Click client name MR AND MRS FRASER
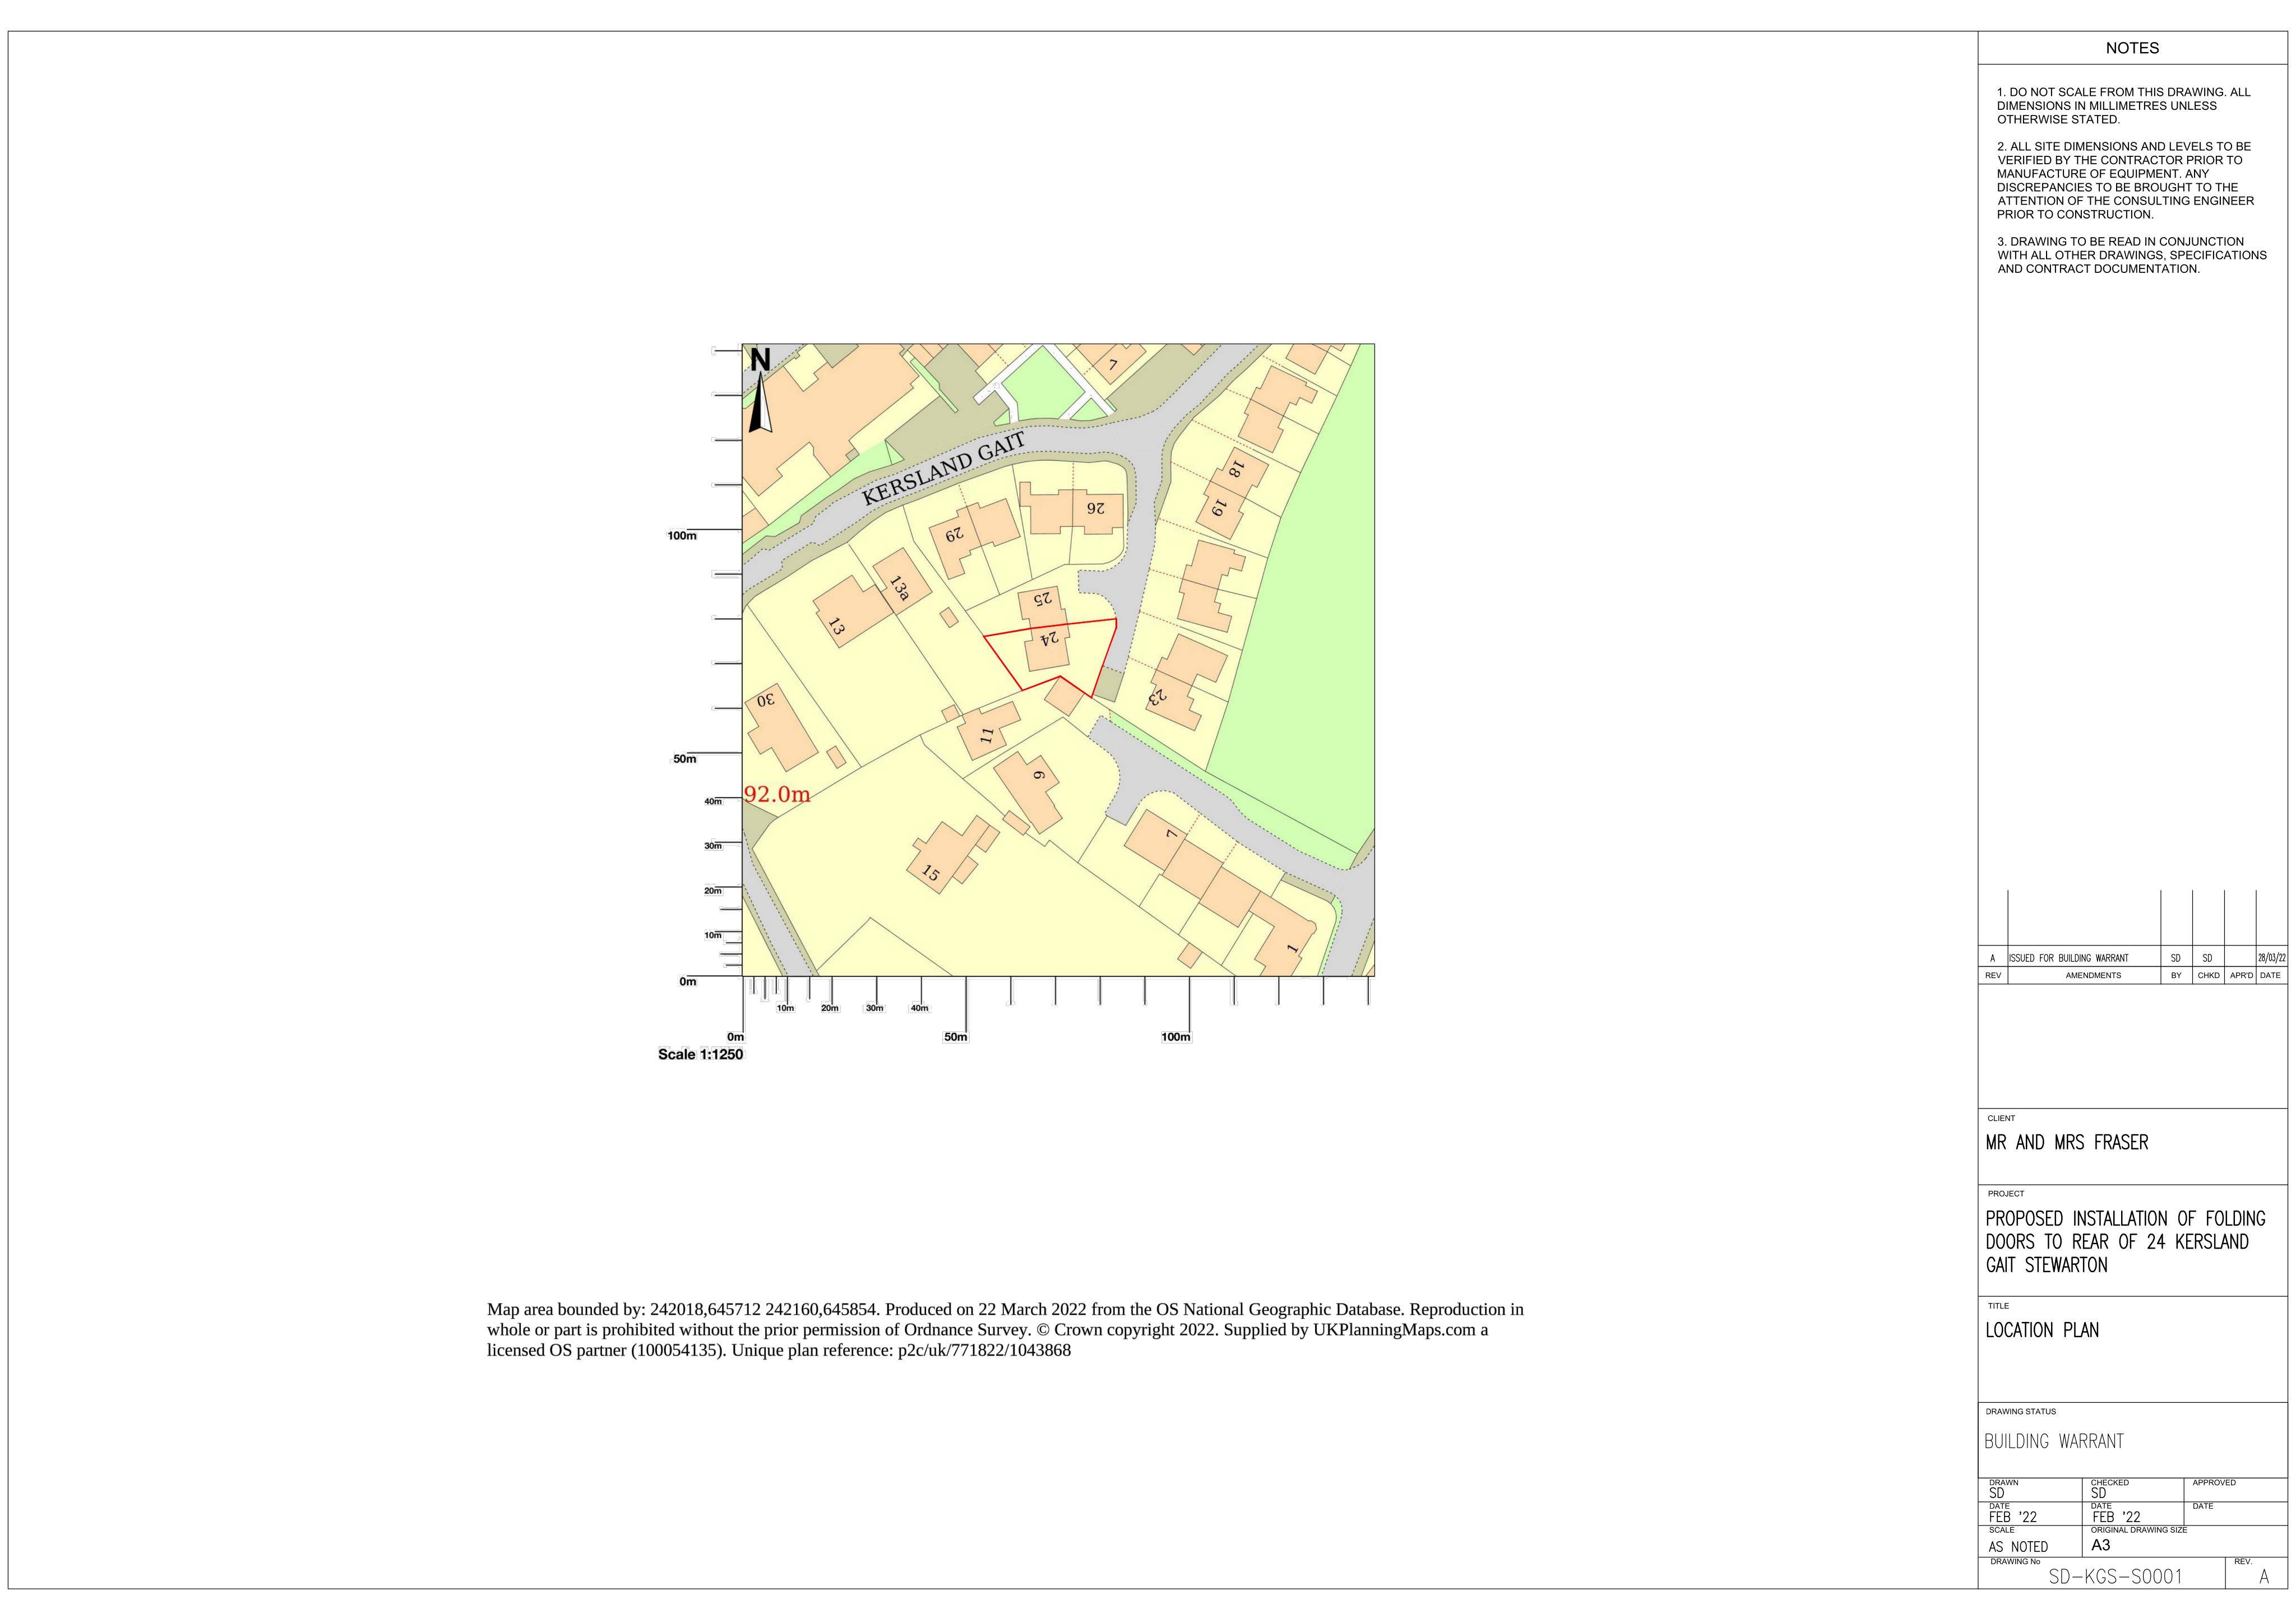2296x1623 pixels. click(2066, 1142)
